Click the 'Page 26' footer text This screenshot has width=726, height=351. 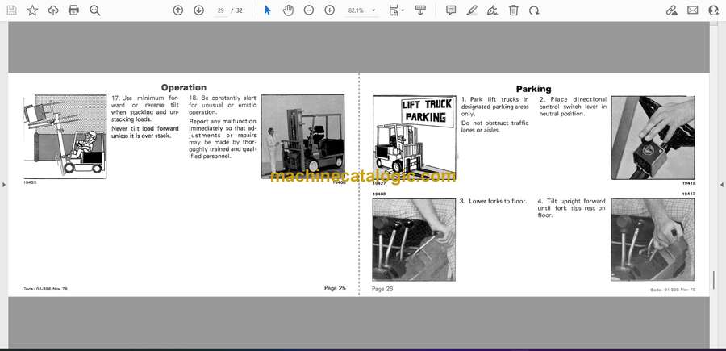coord(382,289)
